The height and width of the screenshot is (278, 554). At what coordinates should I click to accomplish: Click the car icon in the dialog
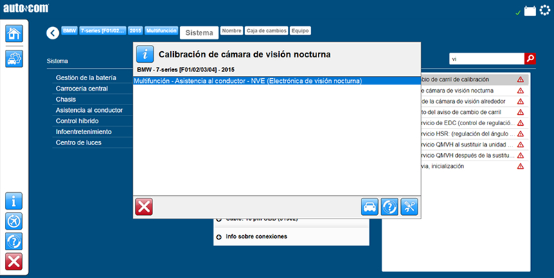pyautogui.click(x=370, y=207)
